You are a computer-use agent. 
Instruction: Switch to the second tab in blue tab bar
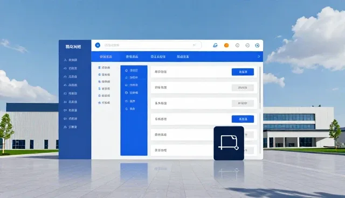[x=132, y=56]
